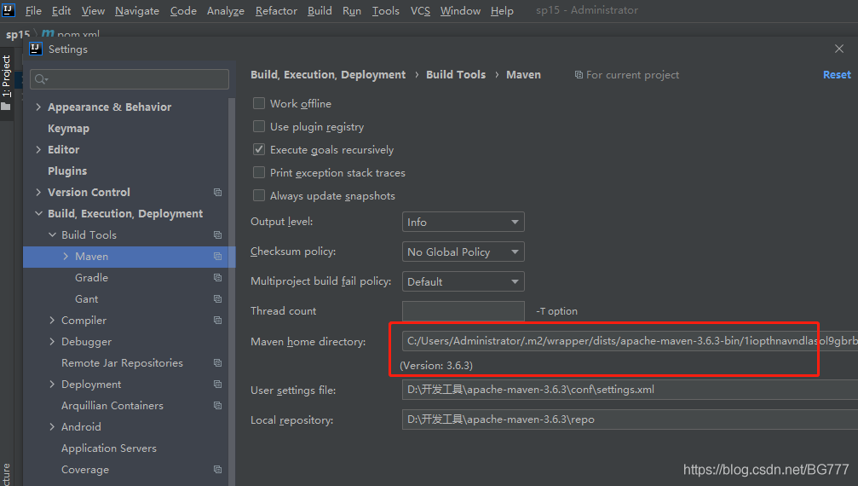Screen dimensions: 858x486
Task: Collapse Build, Execution, Deployment section
Action: click(38, 213)
